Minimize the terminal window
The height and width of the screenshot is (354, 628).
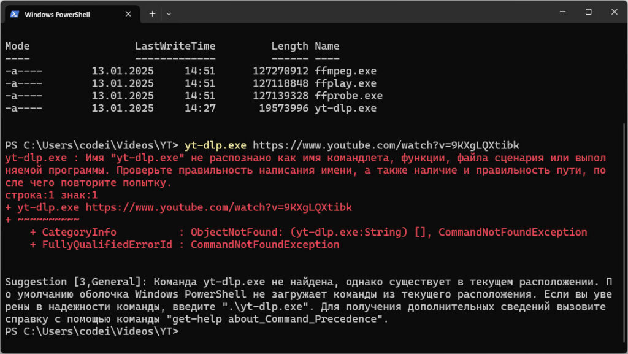click(x=561, y=12)
